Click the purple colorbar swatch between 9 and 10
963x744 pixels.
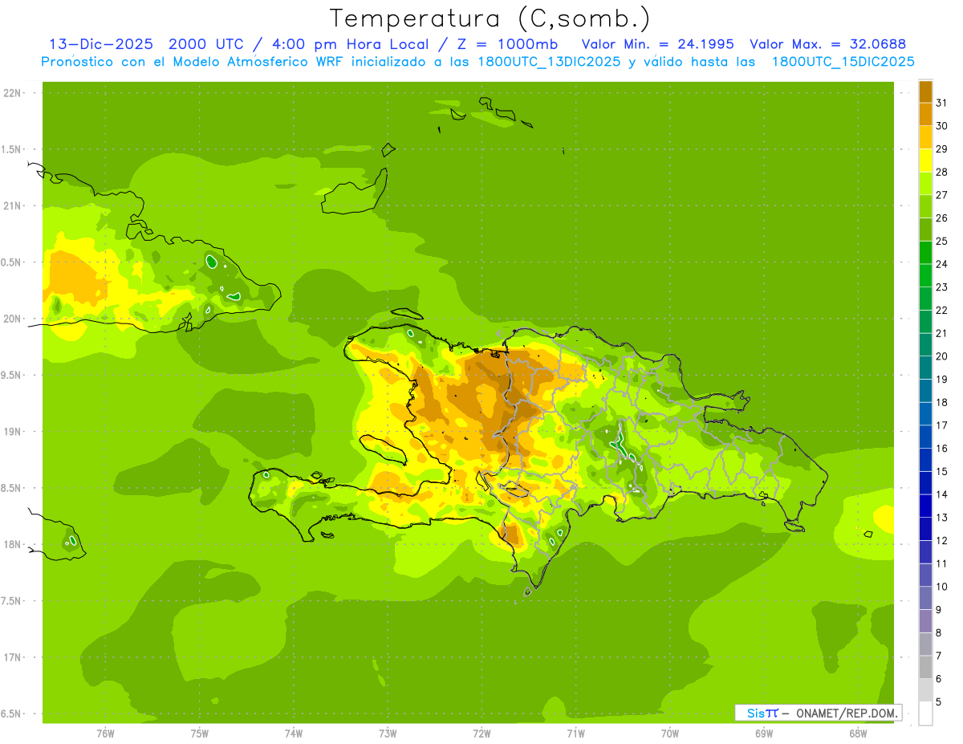[x=926, y=598]
